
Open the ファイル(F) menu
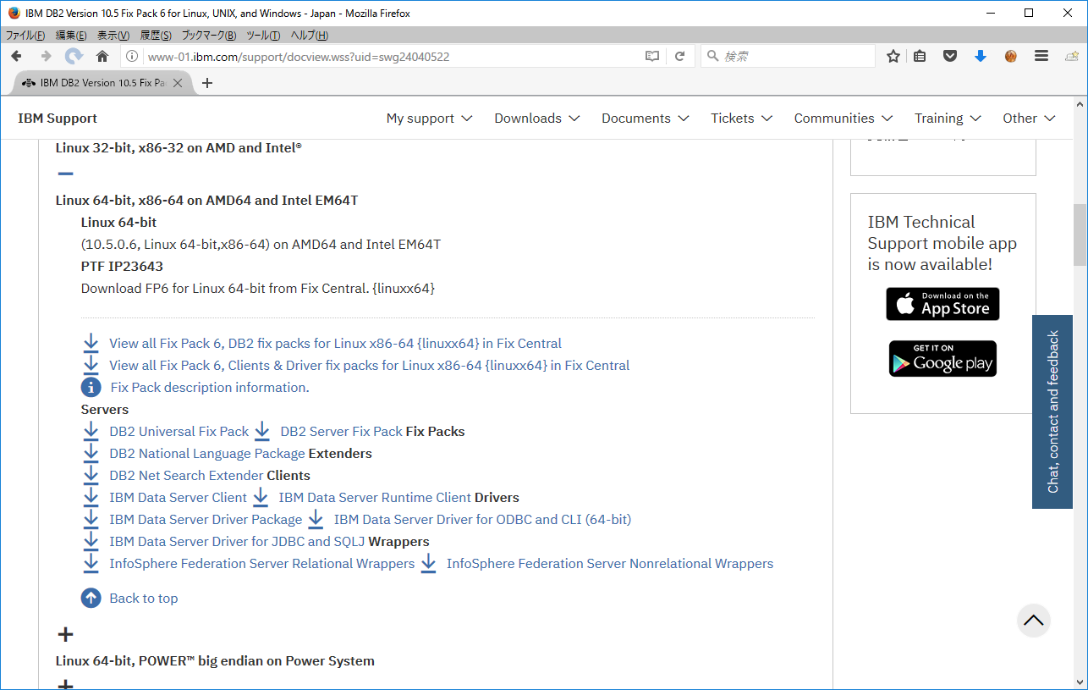(26, 36)
